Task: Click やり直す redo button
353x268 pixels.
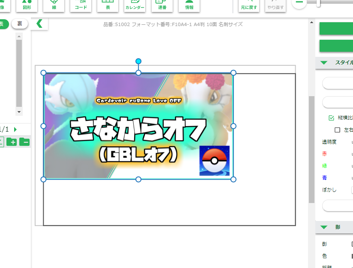Action: tap(275, 6)
